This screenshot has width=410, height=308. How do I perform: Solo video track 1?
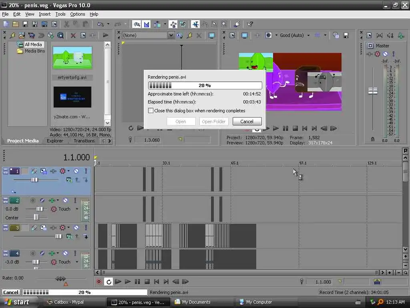point(86,171)
